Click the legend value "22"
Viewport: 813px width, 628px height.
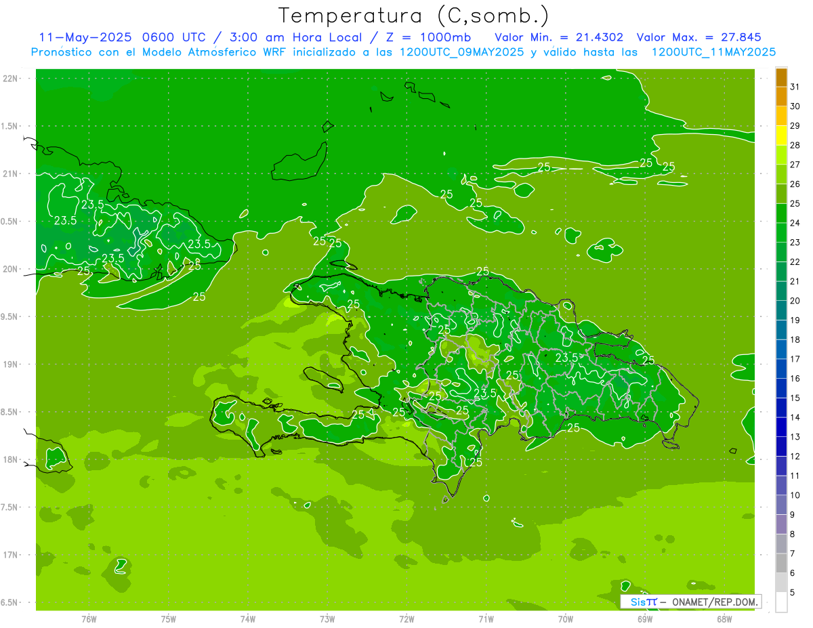[795, 262]
